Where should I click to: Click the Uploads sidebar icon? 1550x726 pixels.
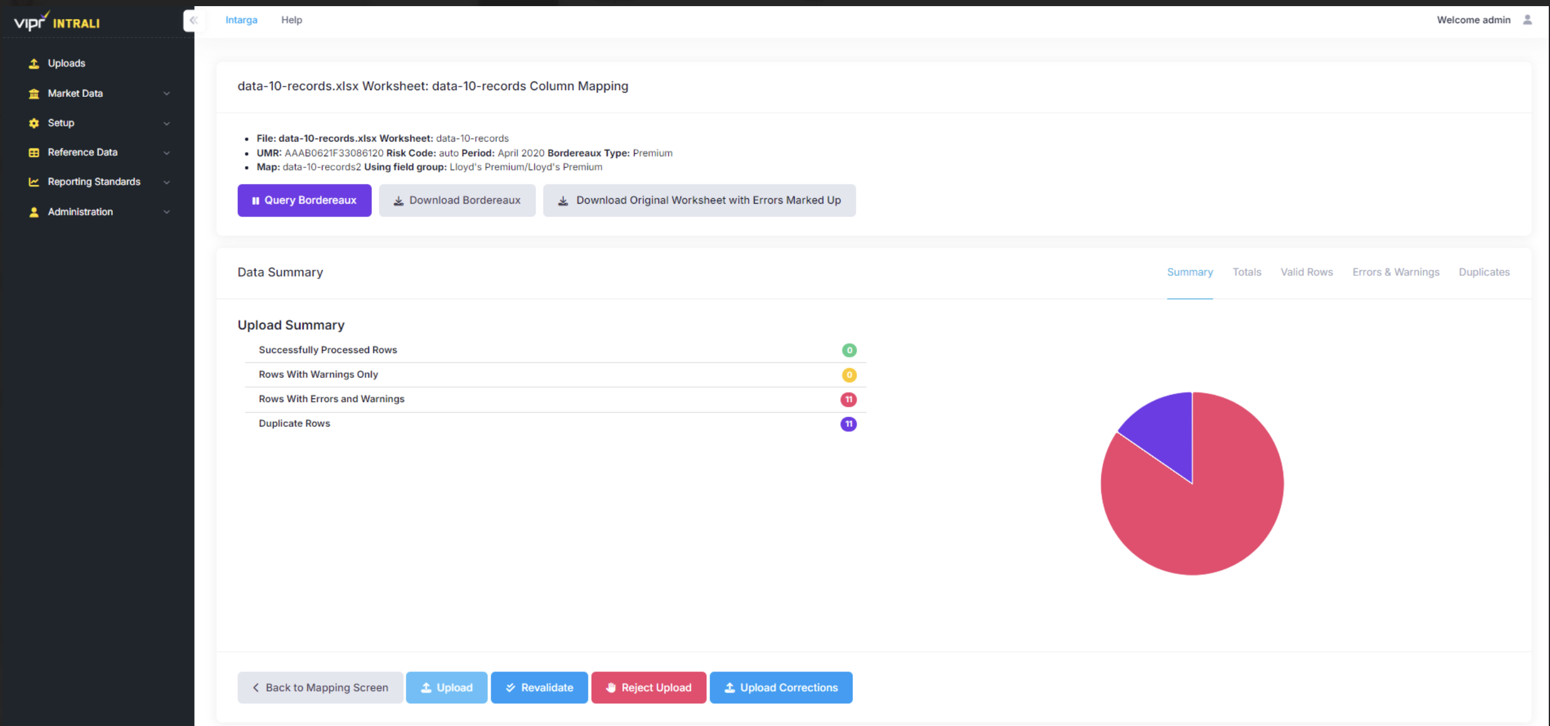tap(34, 64)
